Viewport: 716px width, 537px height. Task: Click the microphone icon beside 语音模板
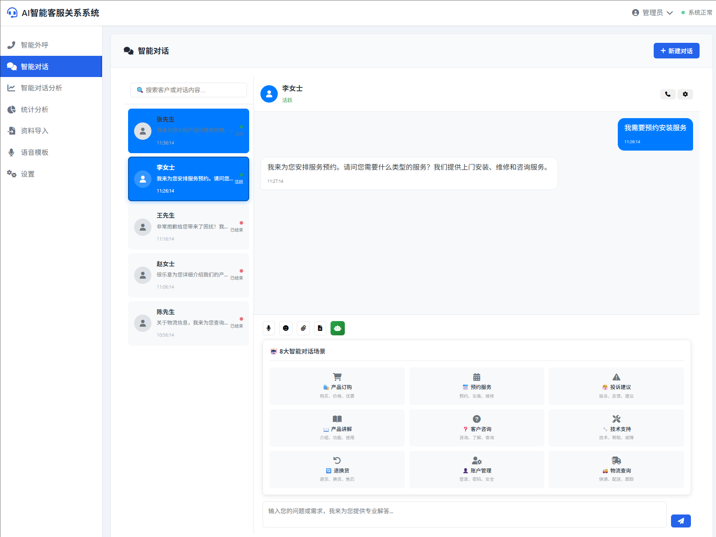click(x=11, y=152)
